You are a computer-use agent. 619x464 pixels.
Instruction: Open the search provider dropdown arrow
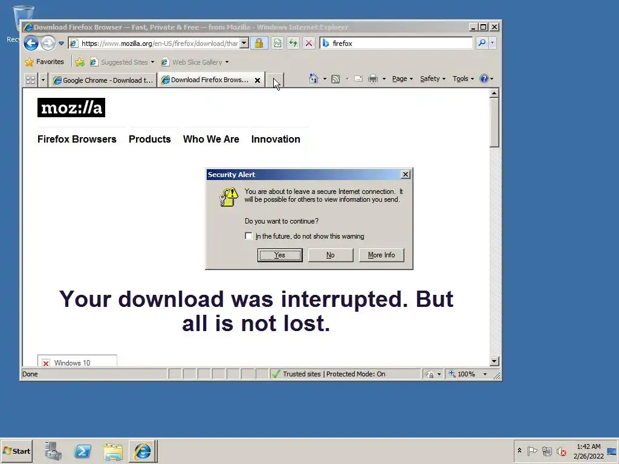(x=492, y=43)
